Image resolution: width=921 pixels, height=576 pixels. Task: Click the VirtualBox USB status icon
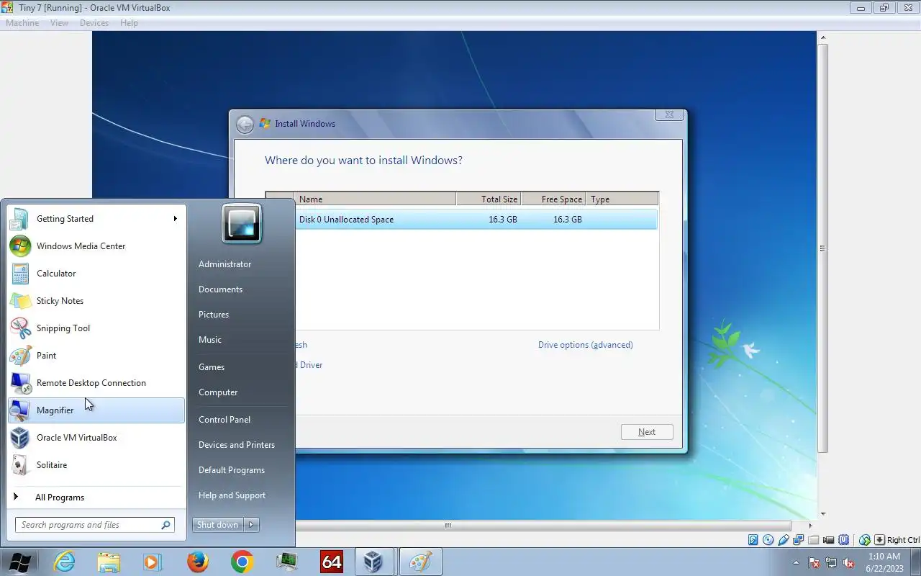tap(784, 540)
